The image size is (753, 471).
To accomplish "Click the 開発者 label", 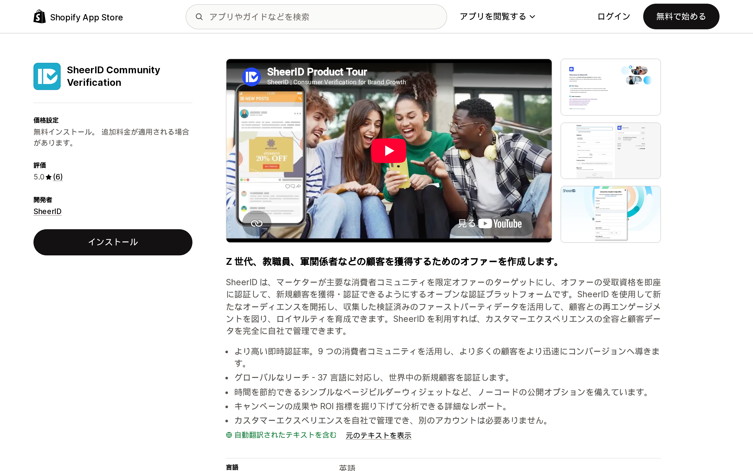I will [43, 200].
